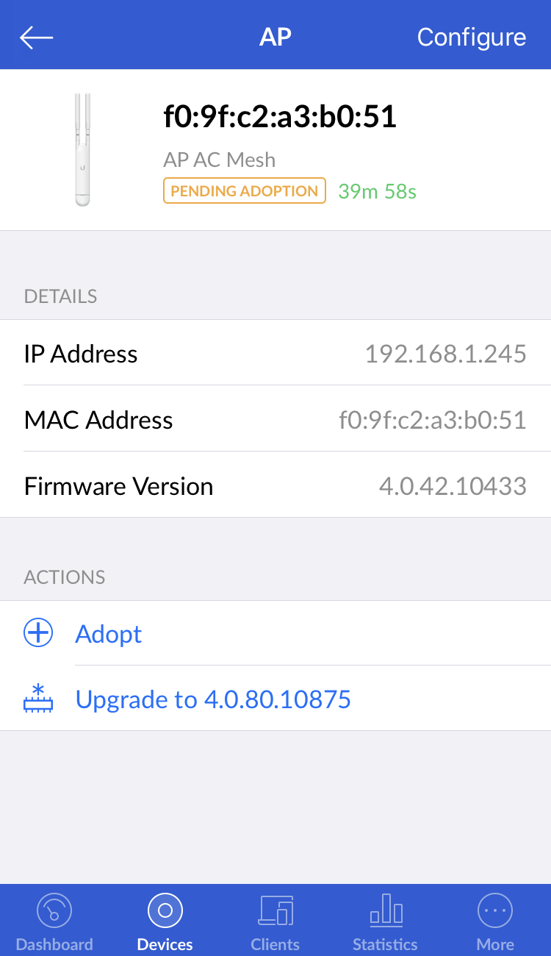Tap the firmware upgrade icon

pos(38,699)
